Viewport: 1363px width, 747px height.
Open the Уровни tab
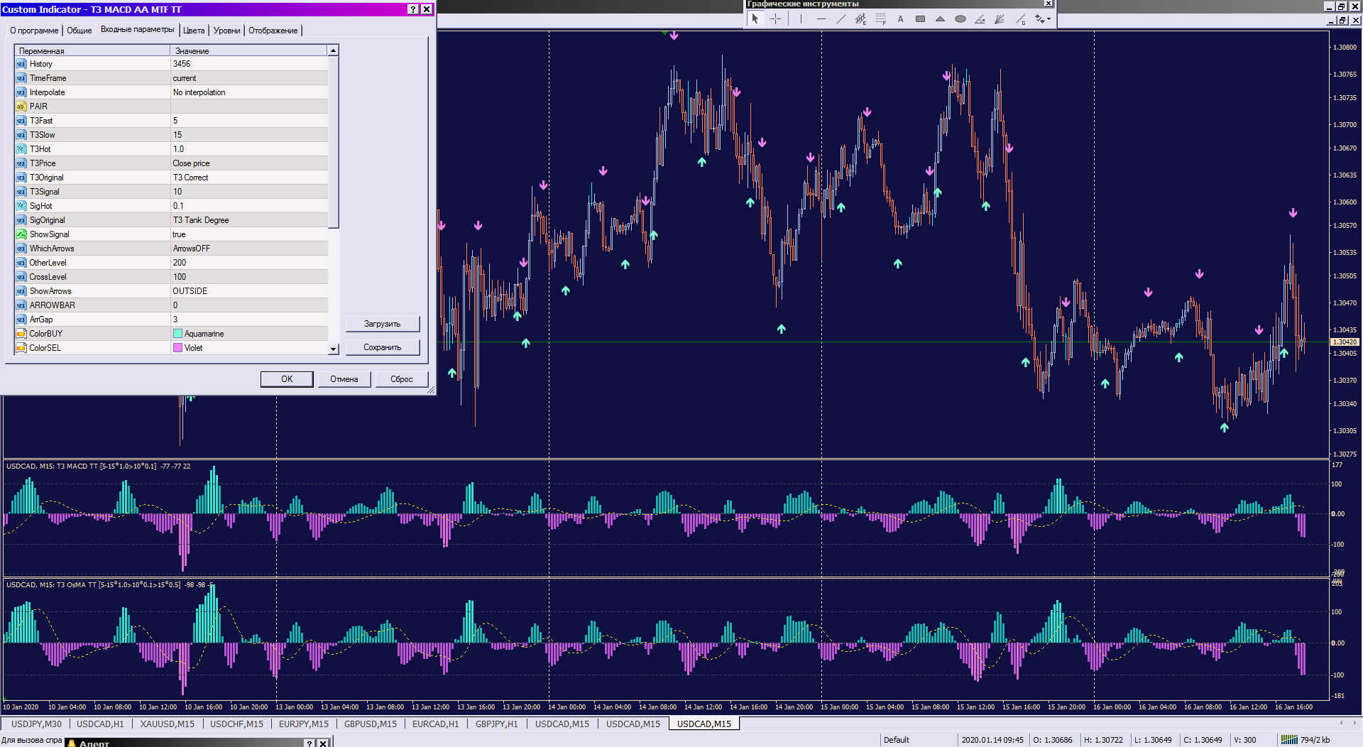click(226, 31)
